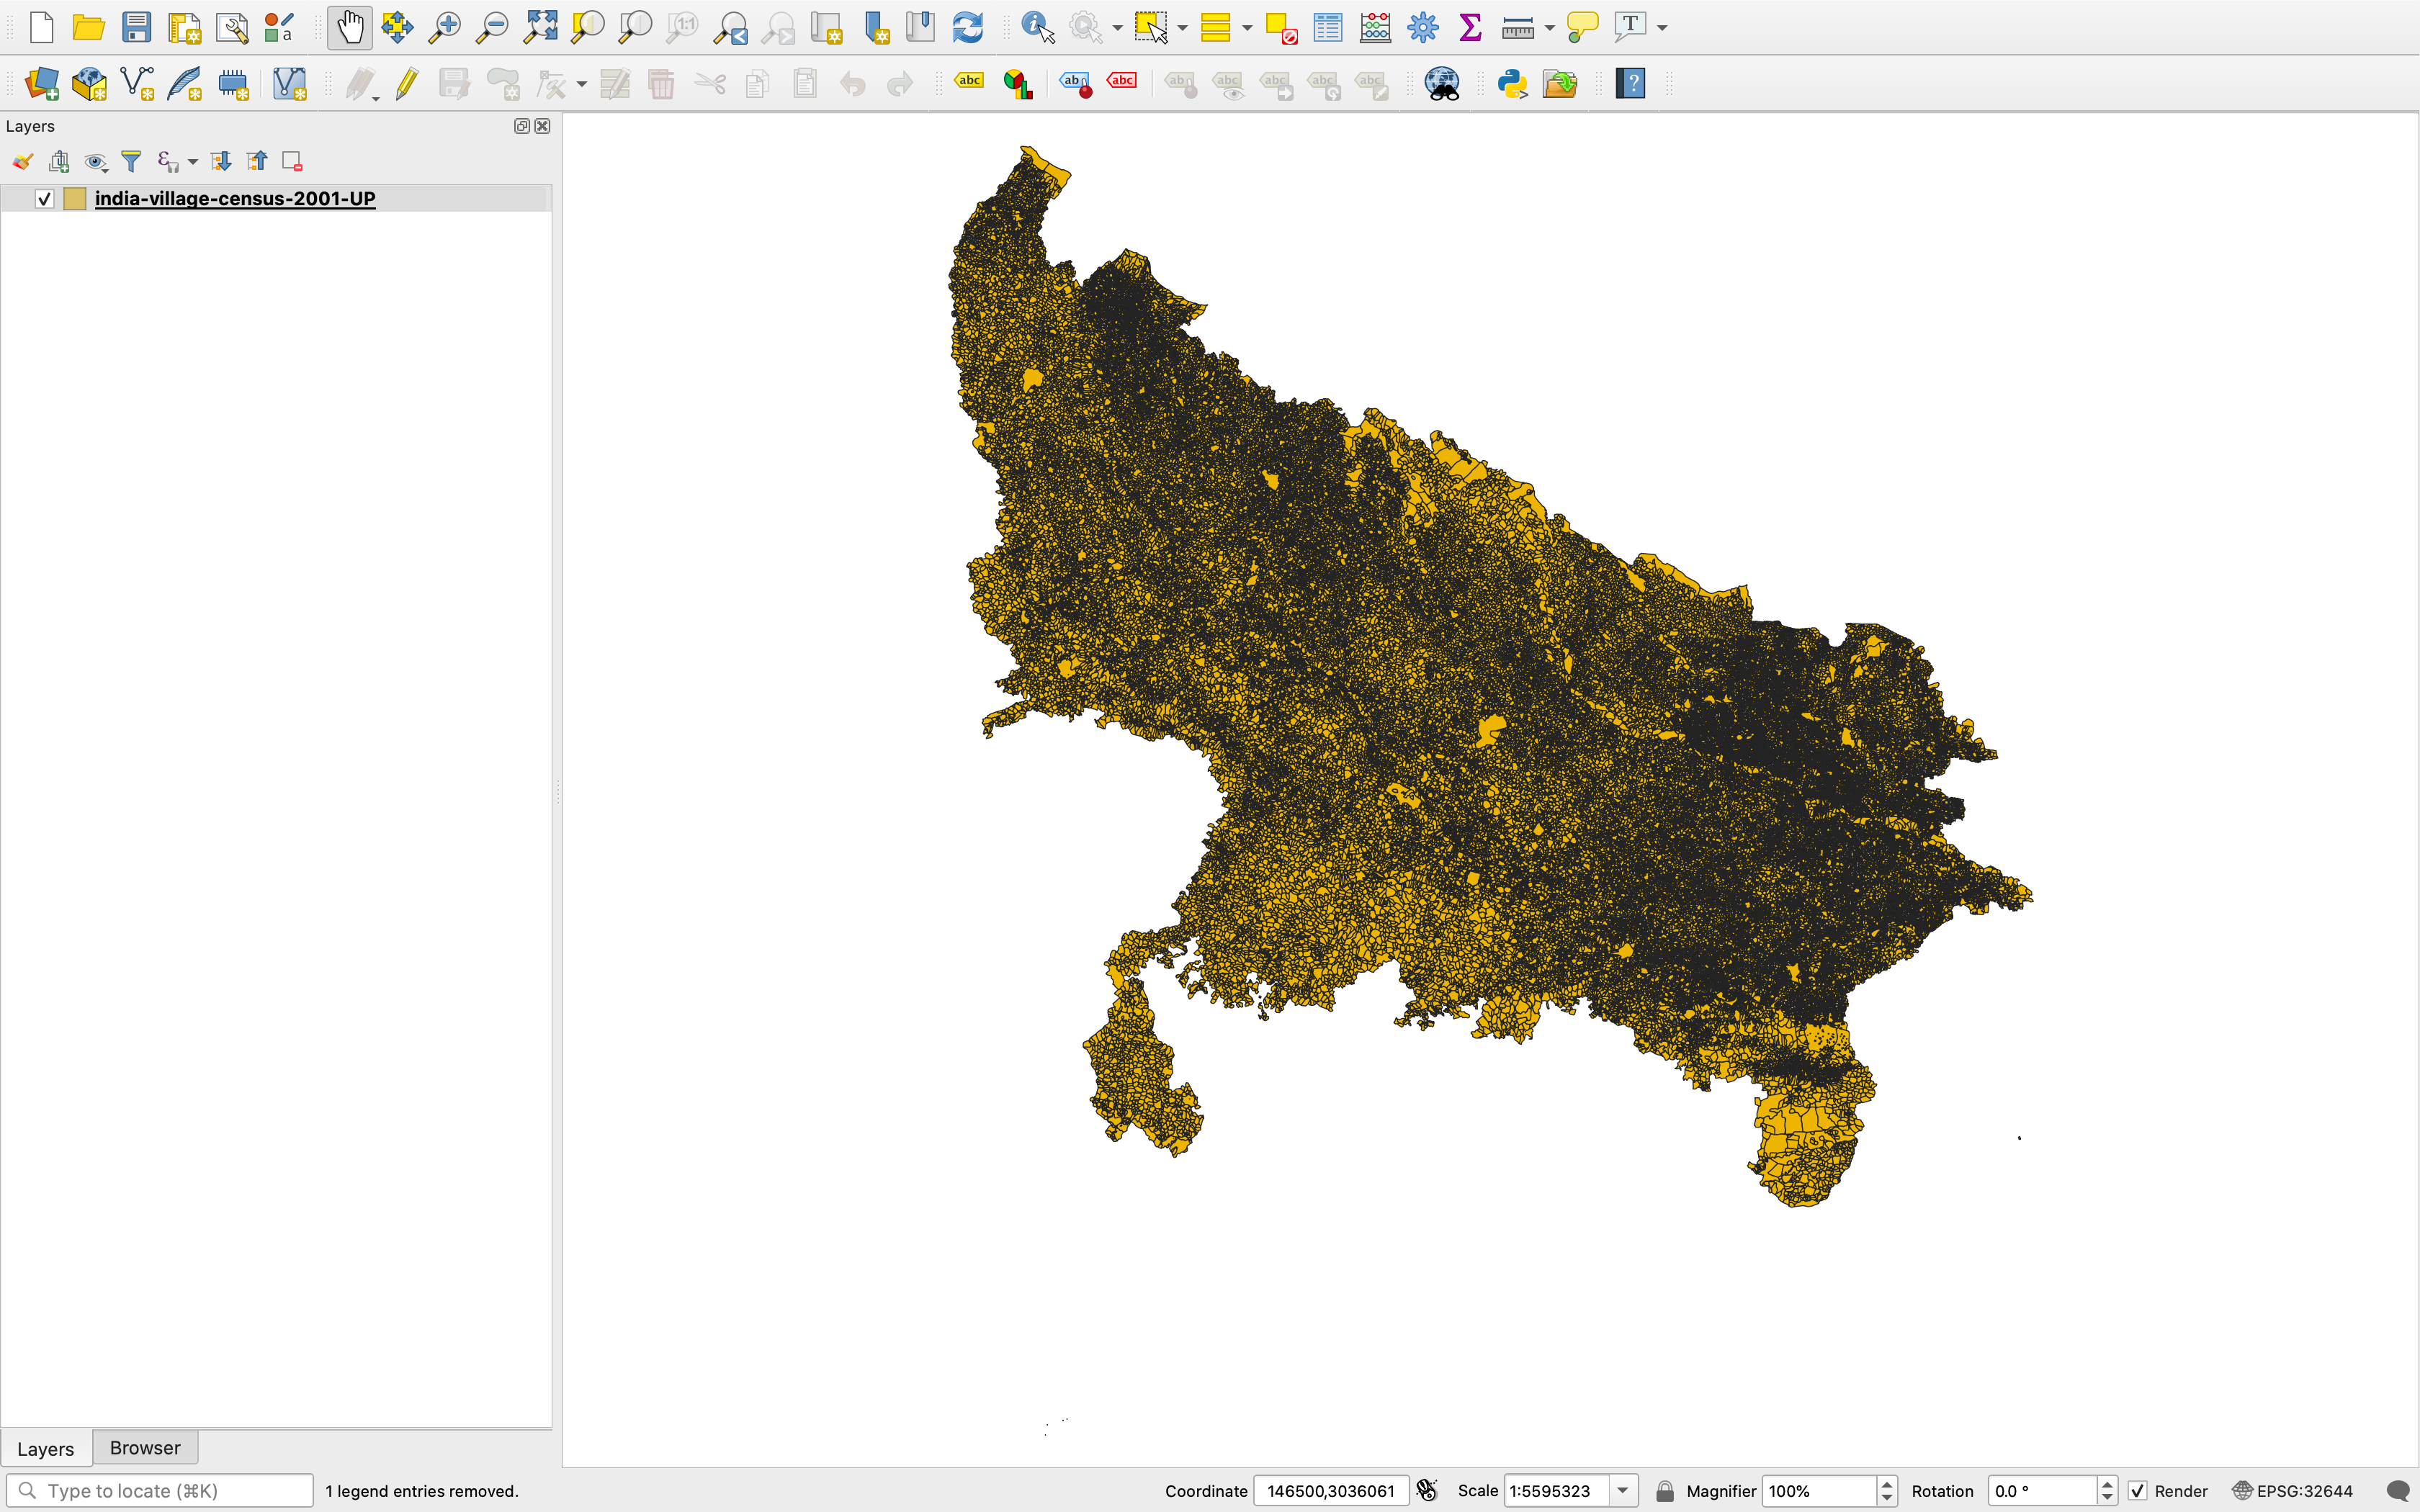Open the Identify Features tool
Image resolution: width=2420 pixels, height=1512 pixels.
[1037, 27]
